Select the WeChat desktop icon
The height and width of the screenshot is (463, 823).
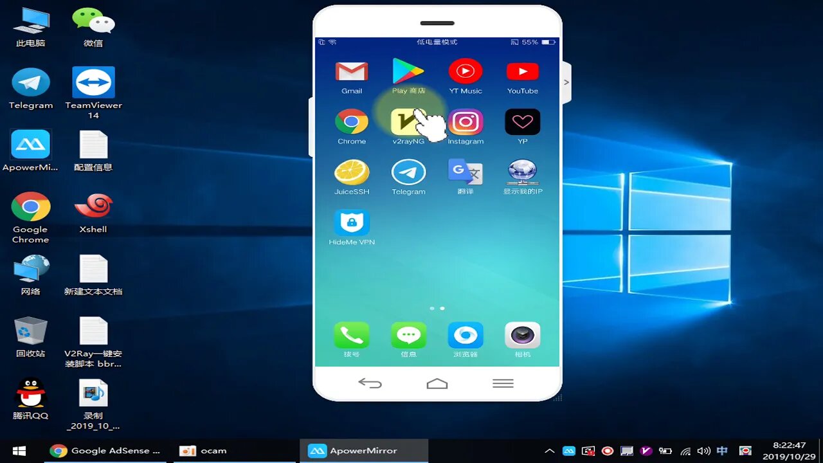[x=93, y=27]
